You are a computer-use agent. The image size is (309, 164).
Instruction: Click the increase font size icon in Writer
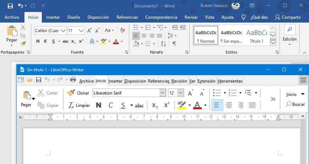tap(190, 93)
